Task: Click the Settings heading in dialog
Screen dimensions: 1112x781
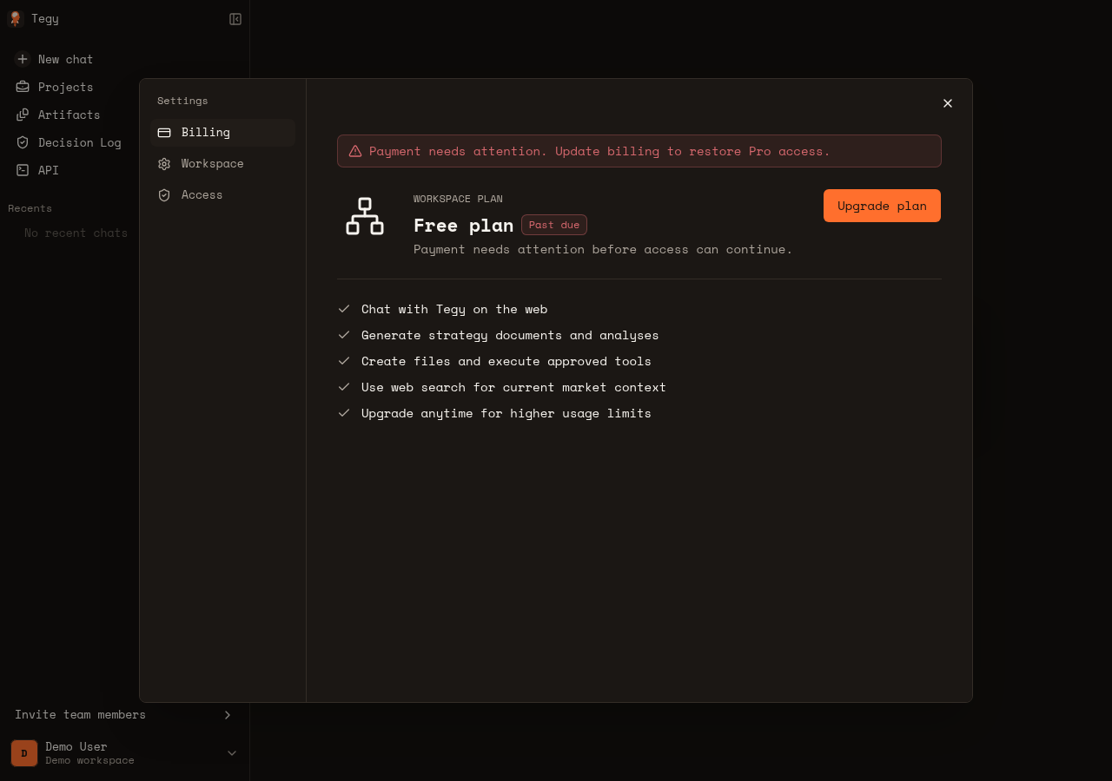Action: tap(182, 101)
